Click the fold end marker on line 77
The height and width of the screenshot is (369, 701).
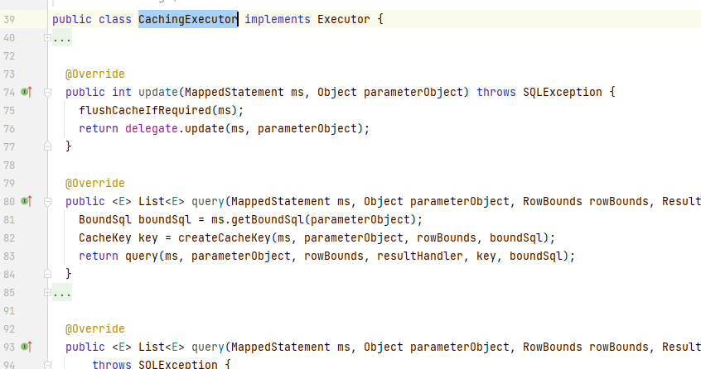point(46,147)
